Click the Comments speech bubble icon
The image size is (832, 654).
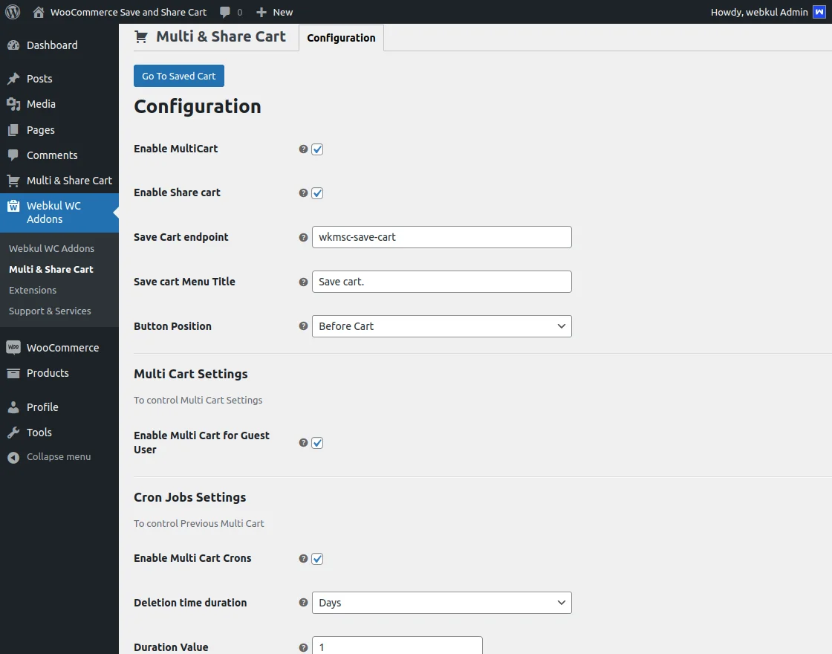coord(13,155)
